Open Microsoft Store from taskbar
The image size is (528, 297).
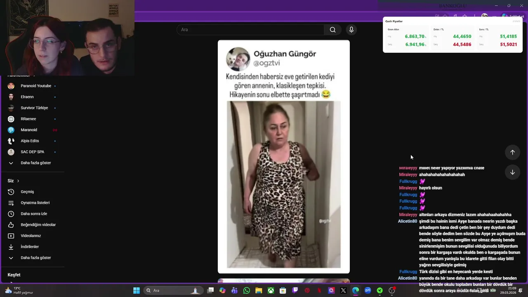point(283,290)
